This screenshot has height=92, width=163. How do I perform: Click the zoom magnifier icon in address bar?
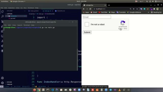tap(131, 9)
